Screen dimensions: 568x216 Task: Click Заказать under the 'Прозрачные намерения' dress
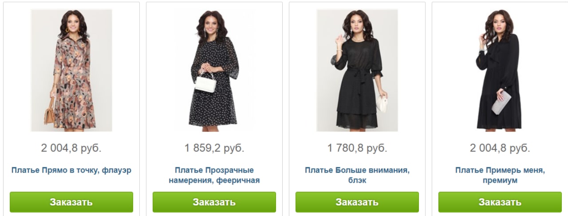pos(214,202)
